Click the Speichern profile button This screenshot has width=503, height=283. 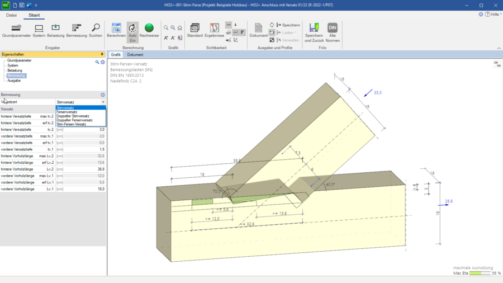pyautogui.click(x=288, y=25)
